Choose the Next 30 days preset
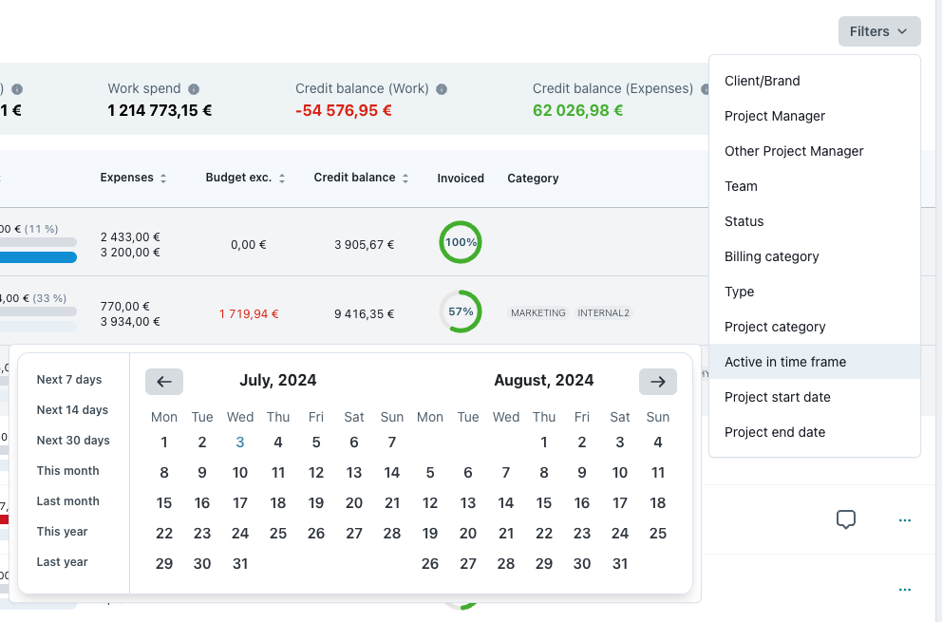 (73, 441)
